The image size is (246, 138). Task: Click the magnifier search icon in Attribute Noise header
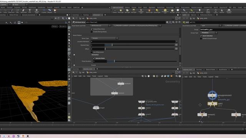click(173, 22)
